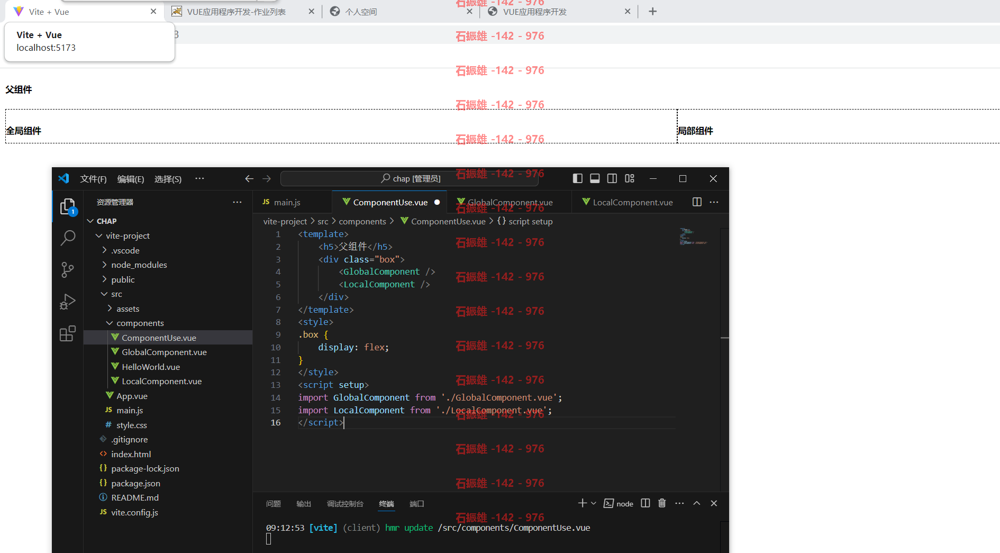Open package.json in the file tree
This screenshot has width=1000, height=553.
click(168, 483)
